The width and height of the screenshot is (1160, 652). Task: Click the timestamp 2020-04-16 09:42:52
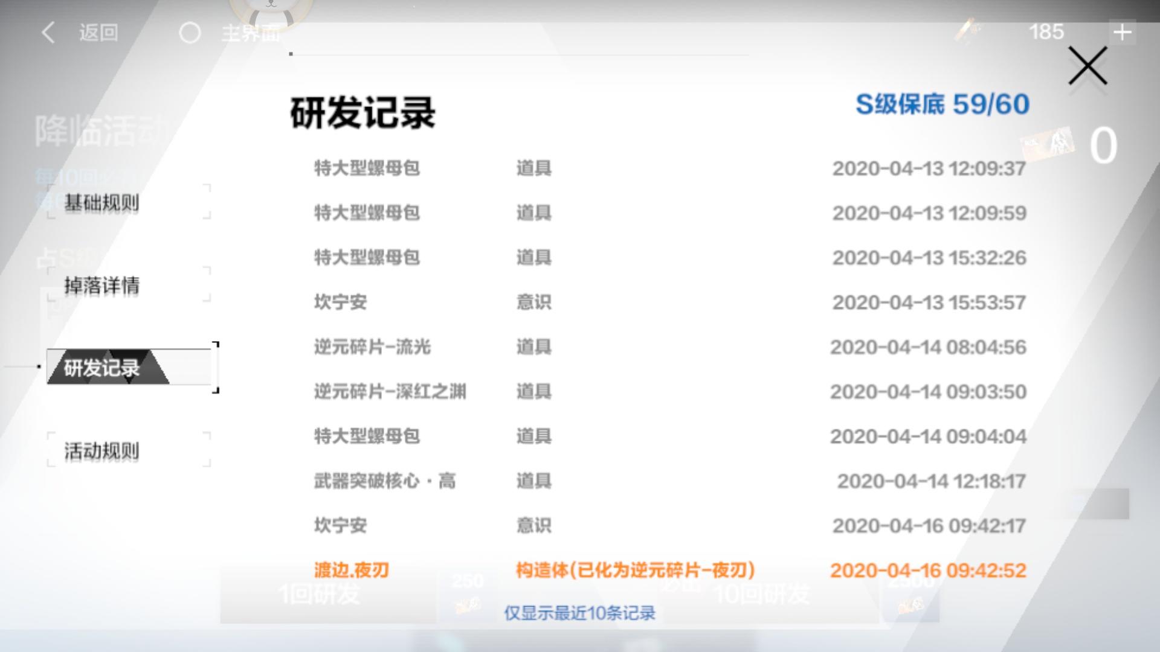point(928,570)
